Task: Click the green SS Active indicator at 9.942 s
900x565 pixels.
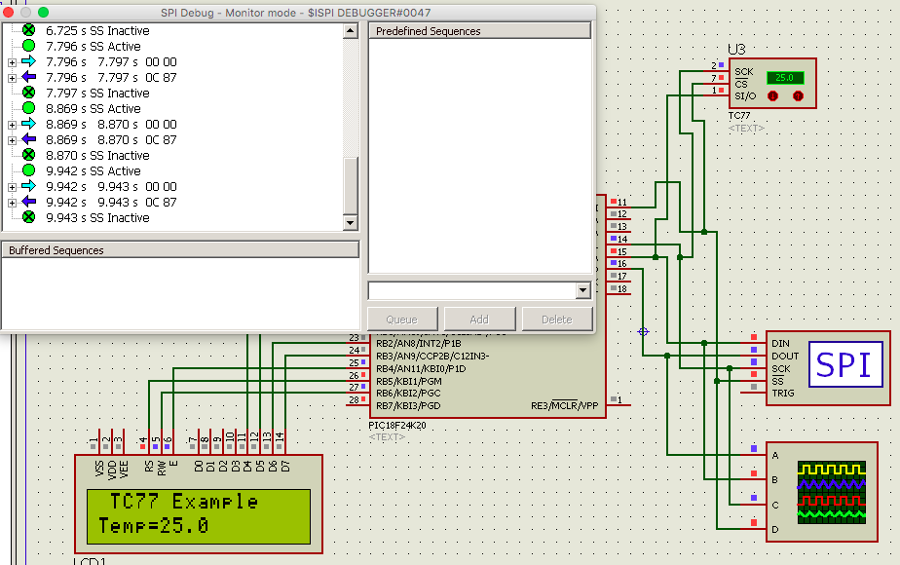Action: tap(27, 170)
